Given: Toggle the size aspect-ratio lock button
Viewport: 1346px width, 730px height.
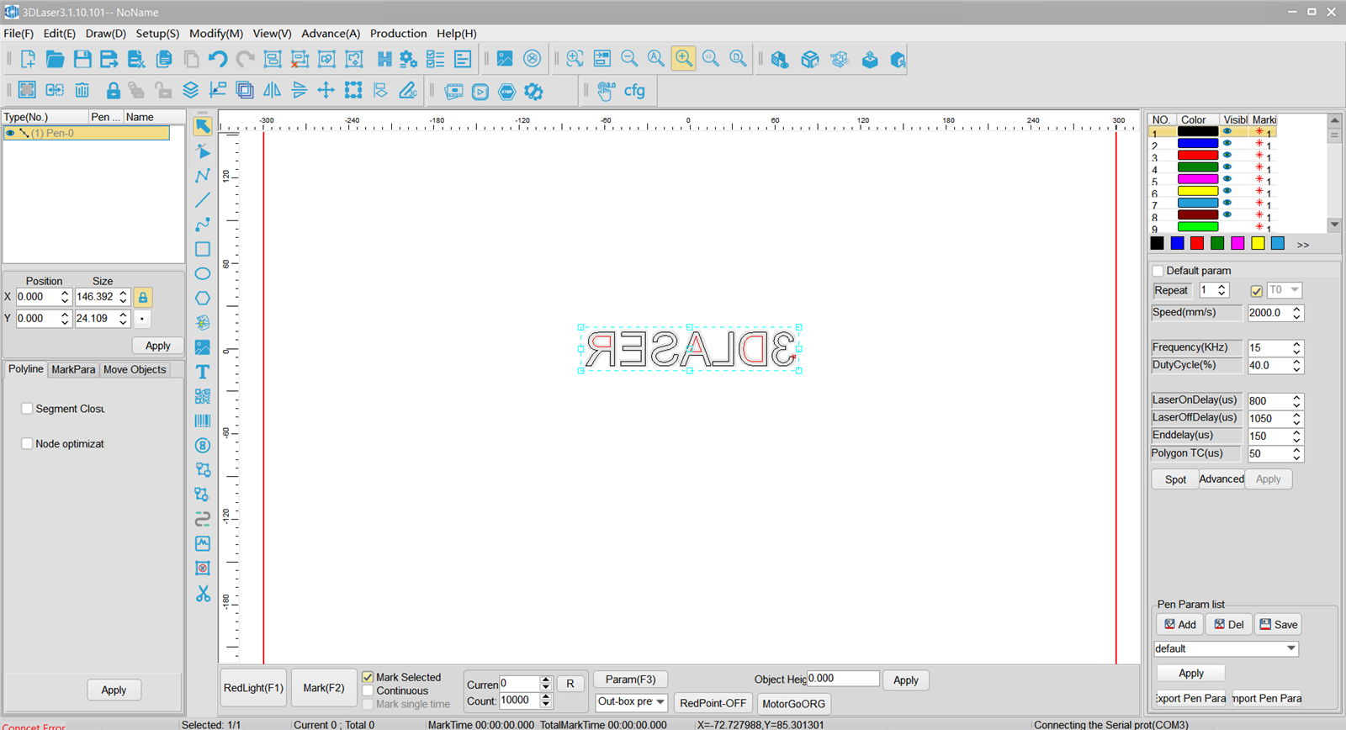Looking at the screenshot, I should (143, 297).
